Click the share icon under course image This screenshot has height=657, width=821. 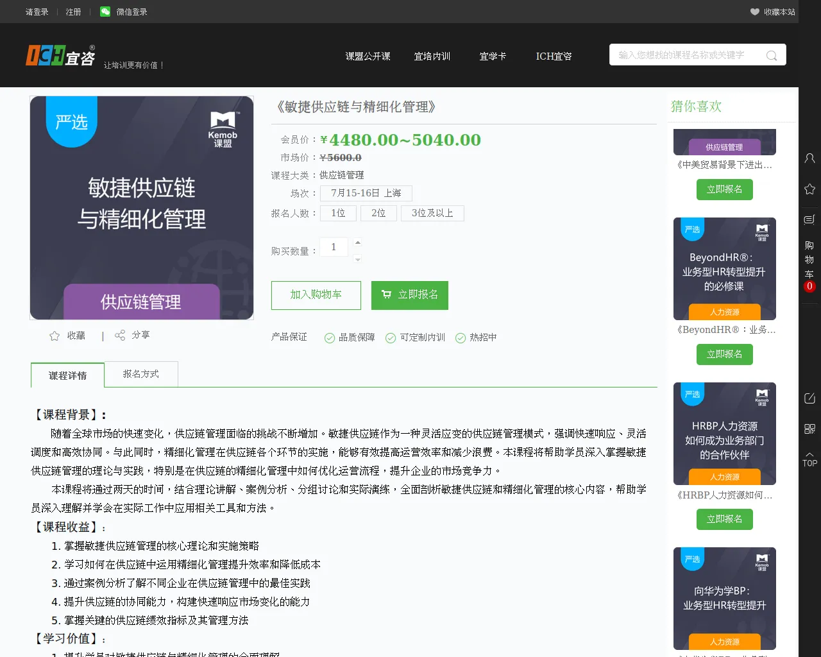120,335
